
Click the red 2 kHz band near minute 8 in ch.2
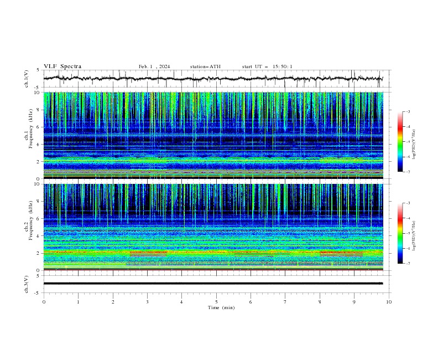coord(341,253)
